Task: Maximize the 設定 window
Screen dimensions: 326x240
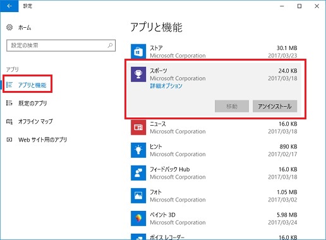Action: click(299, 6)
